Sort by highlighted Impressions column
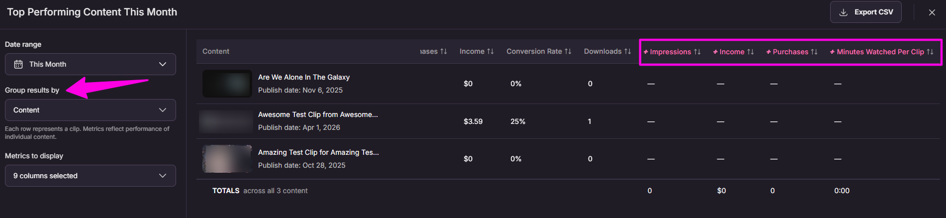The width and height of the screenshot is (946, 218). [x=671, y=52]
